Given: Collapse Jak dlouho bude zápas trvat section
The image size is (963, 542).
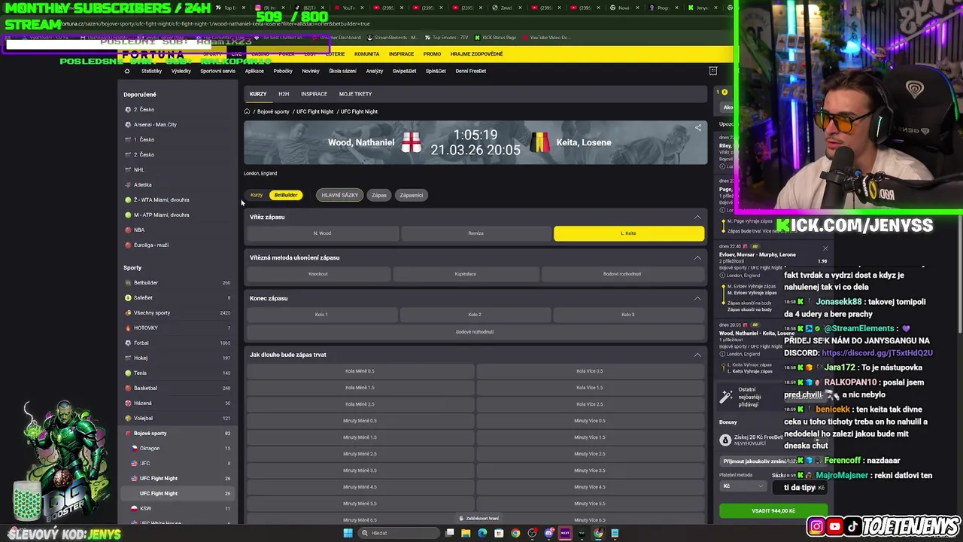Looking at the screenshot, I should click(697, 355).
